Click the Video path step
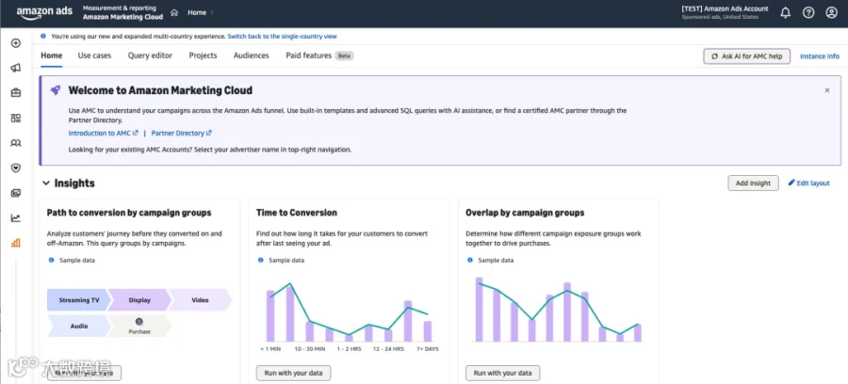 click(200, 299)
